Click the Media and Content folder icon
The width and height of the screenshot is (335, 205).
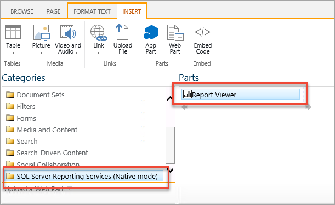pos(10,129)
